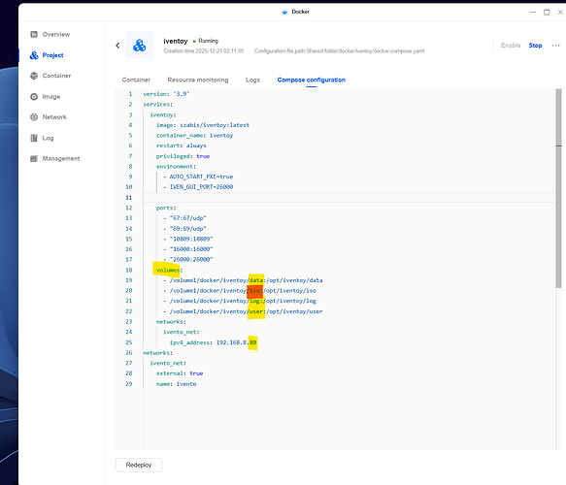Open the Overview sidebar icon
This screenshot has width=566, height=485.
pos(34,34)
